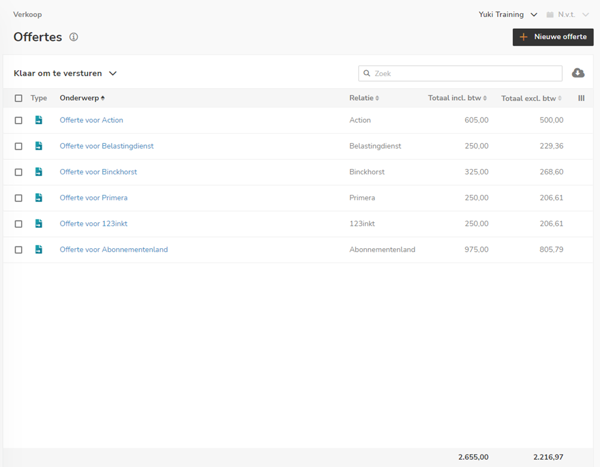The height and width of the screenshot is (467, 600).
Task: Click the 975,00 incl. btw amount
Action: [476, 250]
